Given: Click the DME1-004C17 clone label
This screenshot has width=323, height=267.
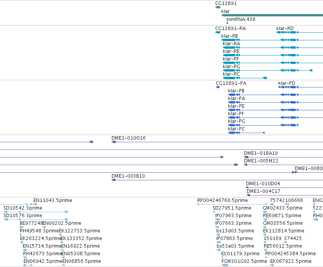Looking at the screenshot, I should [x=263, y=191].
